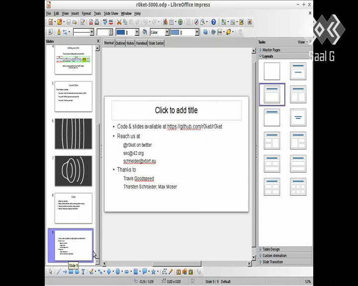
Task: Run the Spelling check icon
Action: coord(105,22)
